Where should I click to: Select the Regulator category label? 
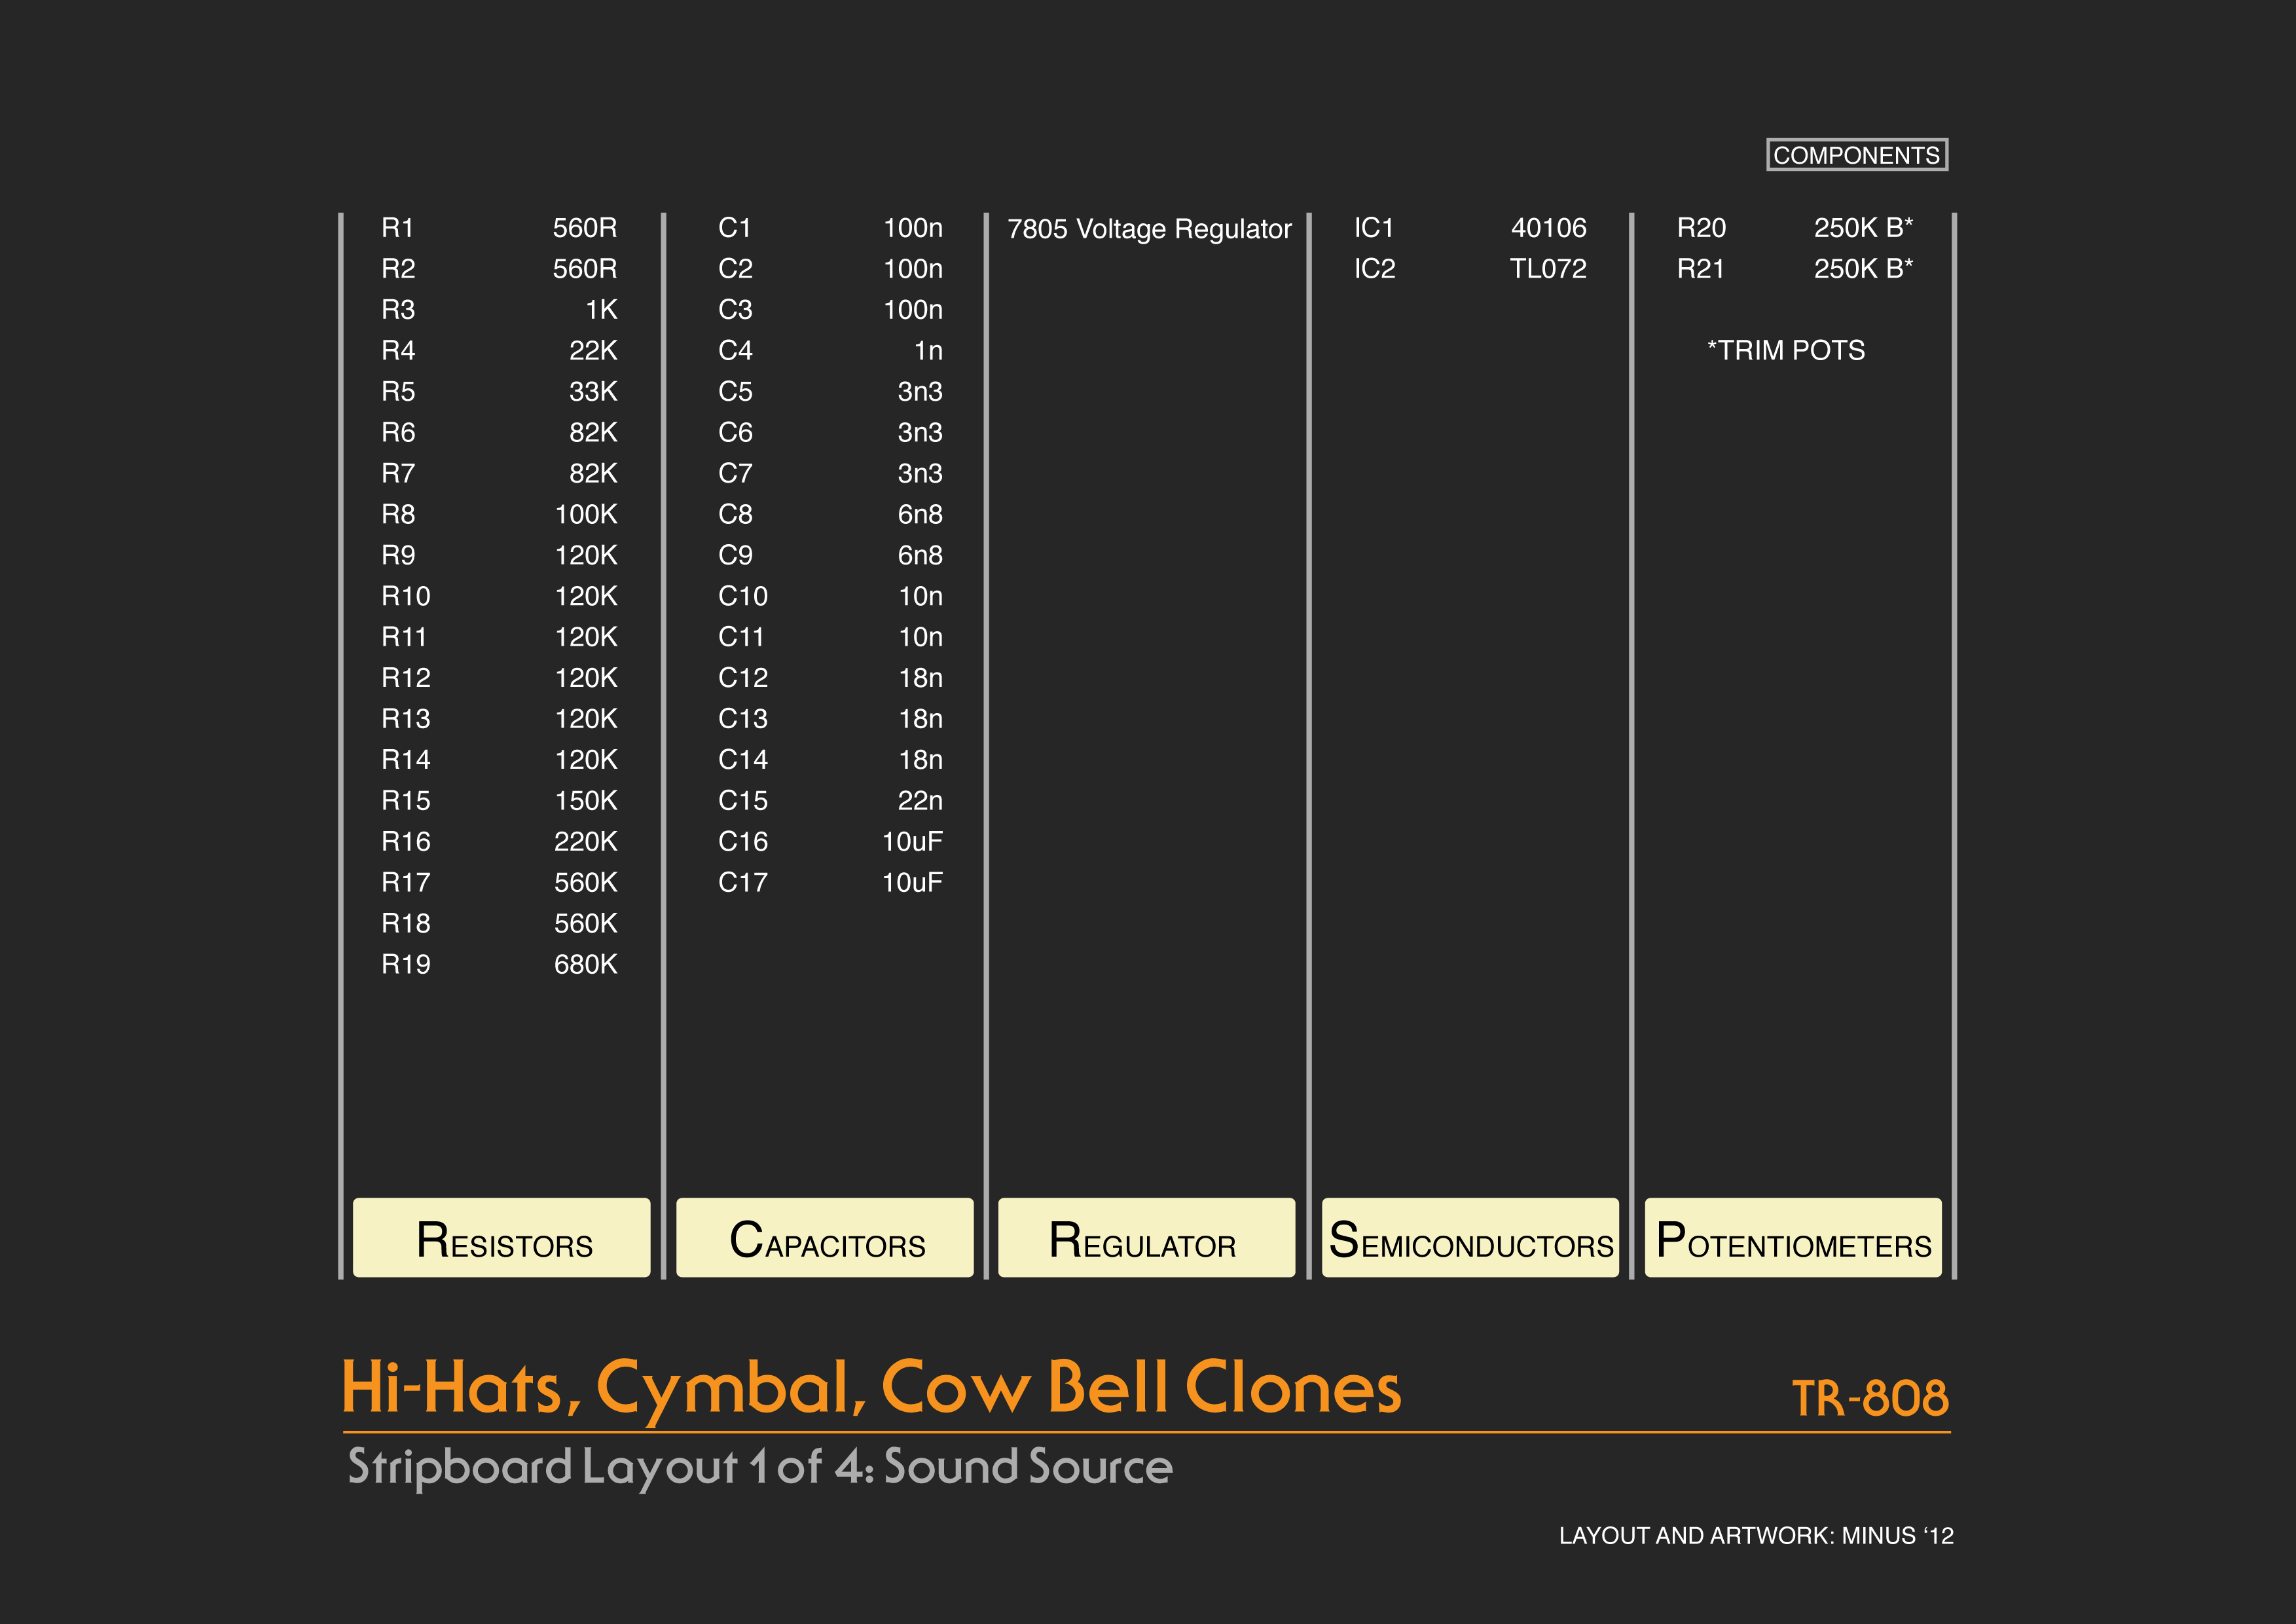tap(1147, 1237)
